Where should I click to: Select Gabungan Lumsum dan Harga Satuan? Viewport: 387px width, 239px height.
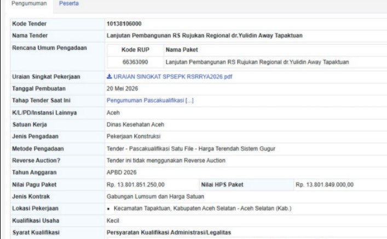[155, 196]
